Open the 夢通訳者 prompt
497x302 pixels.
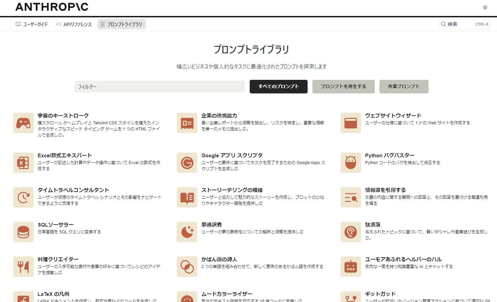click(x=212, y=225)
